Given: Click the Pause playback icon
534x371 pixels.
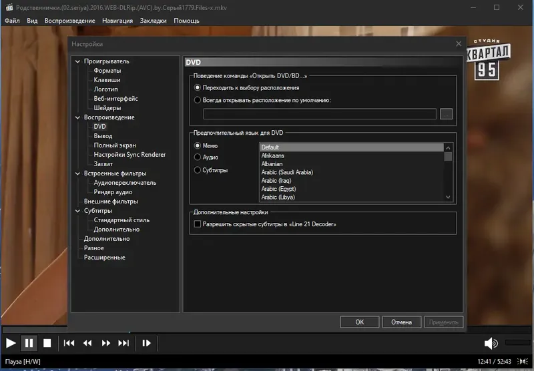Looking at the screenshot, I should click(29, 343).
